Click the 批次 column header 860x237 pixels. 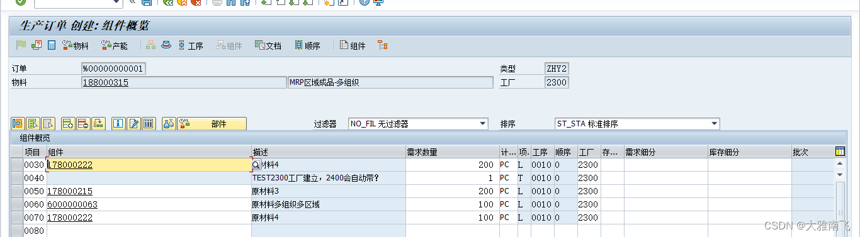pyautogui.click(x=812, y=152)
